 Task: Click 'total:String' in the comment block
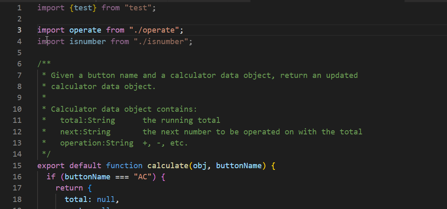(x=88, y=120)
